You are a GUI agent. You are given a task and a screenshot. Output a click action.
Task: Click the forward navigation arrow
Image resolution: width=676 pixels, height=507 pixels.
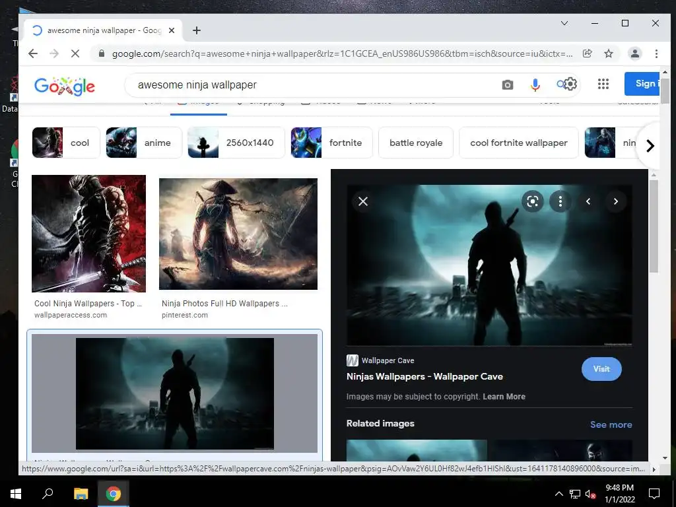(x=54, y=53)
